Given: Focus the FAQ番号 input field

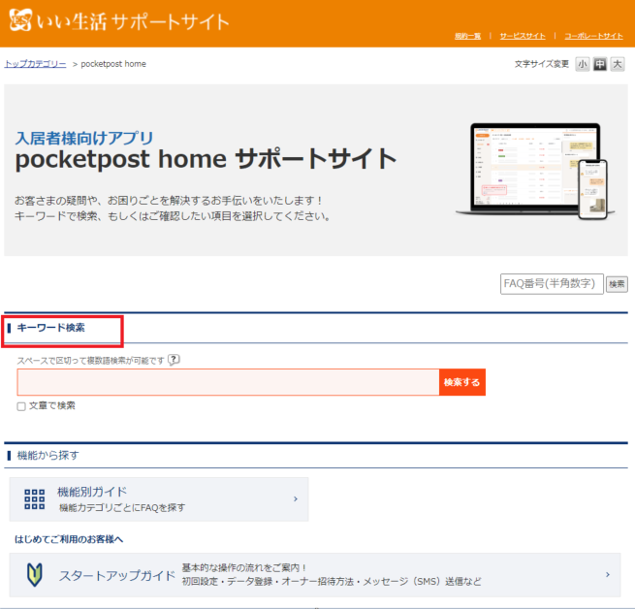Looking at the screenshot, I should coord(551,283).
